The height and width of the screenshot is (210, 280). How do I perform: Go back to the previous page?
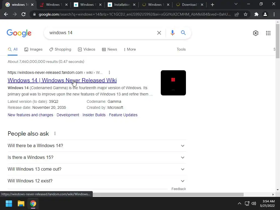tap(6, 14)
